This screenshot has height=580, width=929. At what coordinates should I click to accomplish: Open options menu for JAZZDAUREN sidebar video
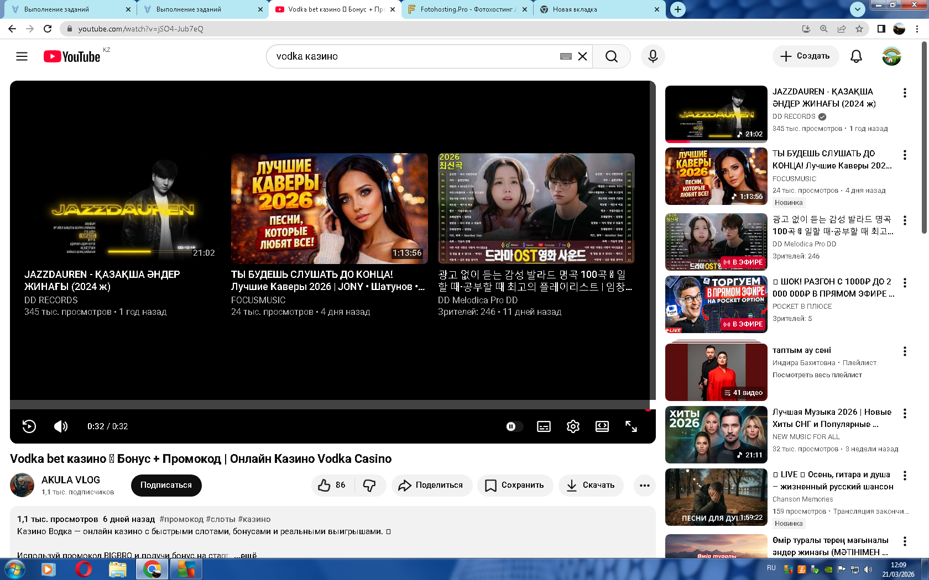(905, 93)
